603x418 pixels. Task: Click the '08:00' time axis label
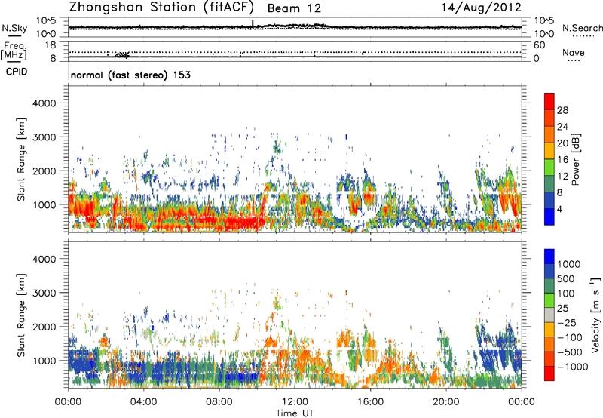(x=219, y=402)
